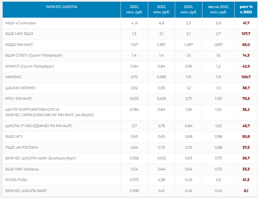This screenshot has width=258, height=198.
Task: Click МИРБИС spring 2025 price 1,51
Action: [218, 77]
